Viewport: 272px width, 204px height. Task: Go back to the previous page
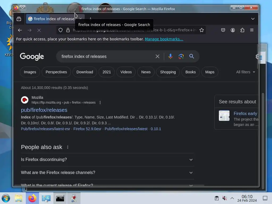coord(20,30)
